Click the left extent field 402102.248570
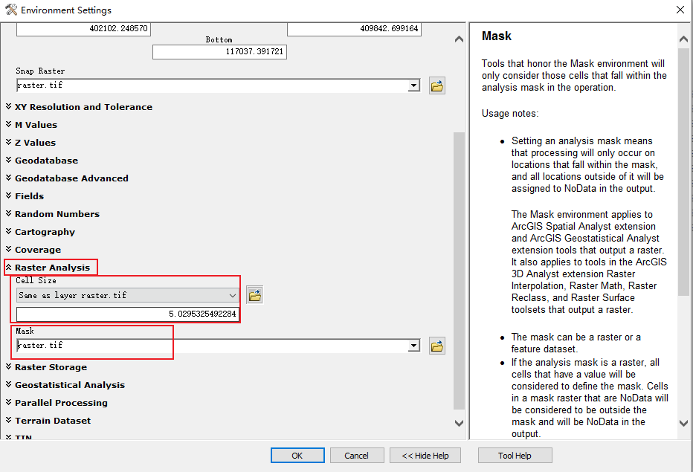Screen dimensions: 693x472 [x=83, y=29]
